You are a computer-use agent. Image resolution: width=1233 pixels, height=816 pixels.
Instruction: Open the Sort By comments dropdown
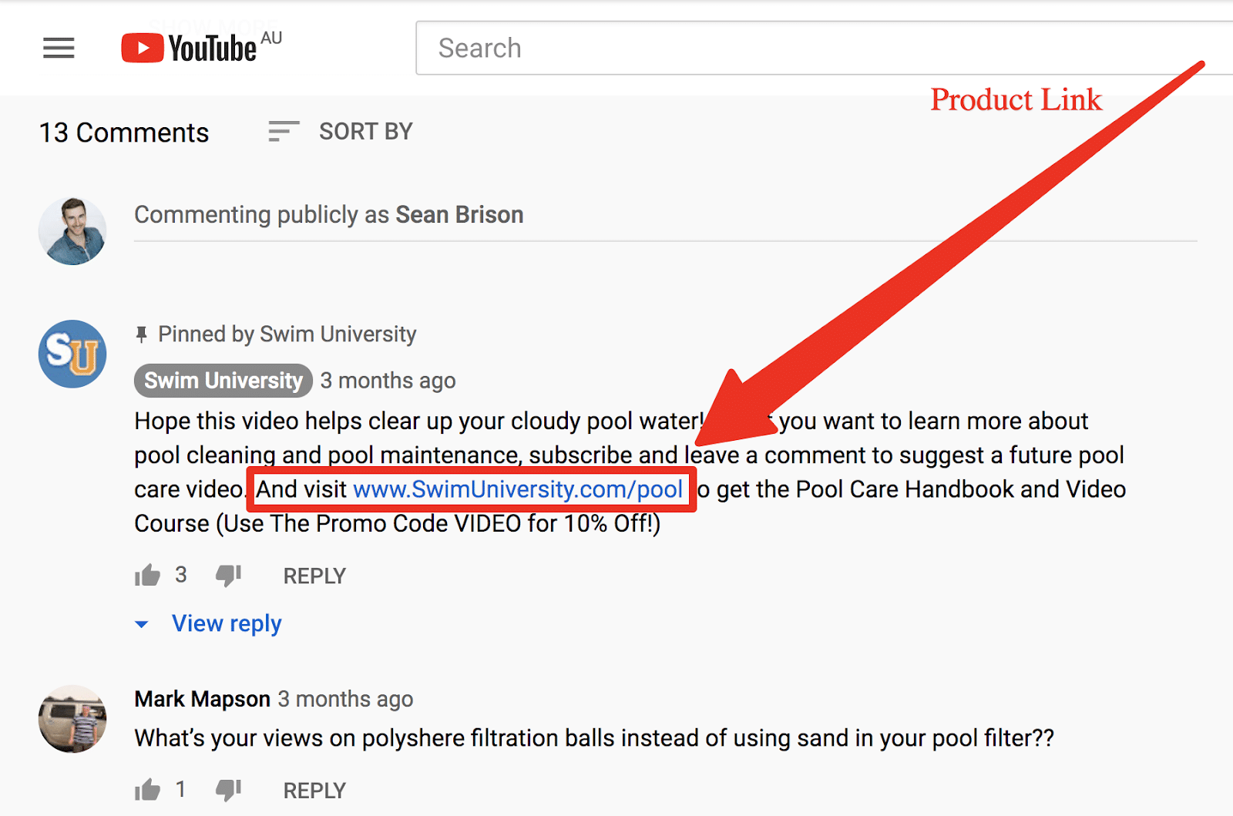340,132
